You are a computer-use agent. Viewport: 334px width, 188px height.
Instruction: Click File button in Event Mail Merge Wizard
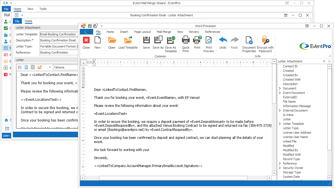click(x=6, y=9)
